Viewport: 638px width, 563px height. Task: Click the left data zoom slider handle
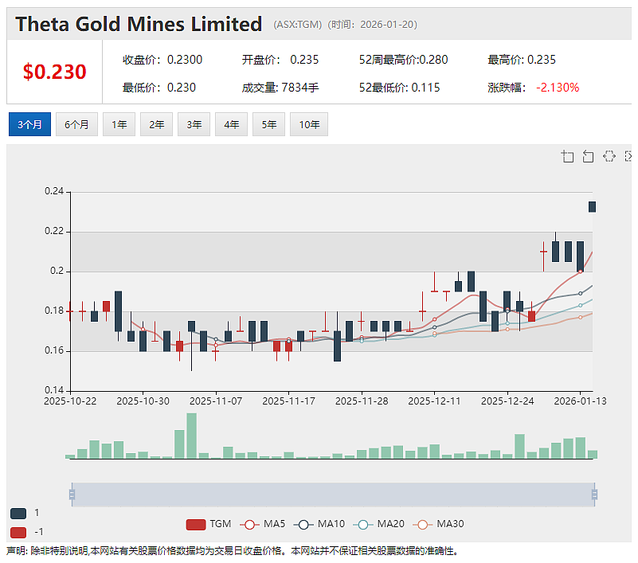(72, 495)
